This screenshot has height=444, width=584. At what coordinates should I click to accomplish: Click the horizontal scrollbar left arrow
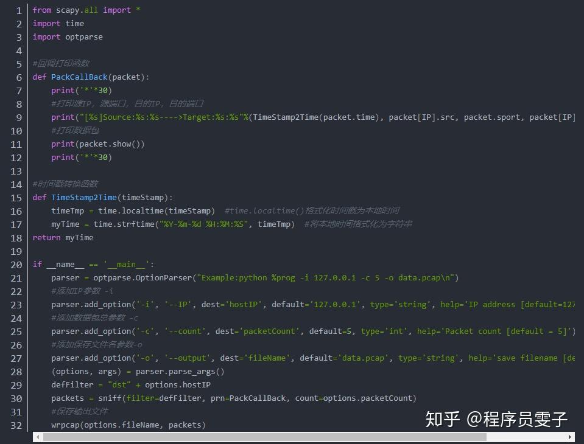pos(38,437)
